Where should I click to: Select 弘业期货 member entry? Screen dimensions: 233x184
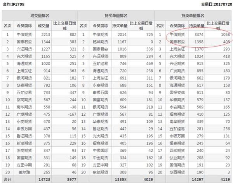[176, 158]
